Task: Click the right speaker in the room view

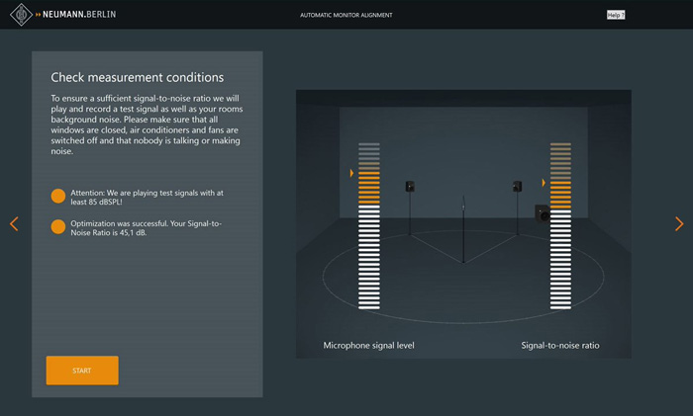Action: (517, 187)
